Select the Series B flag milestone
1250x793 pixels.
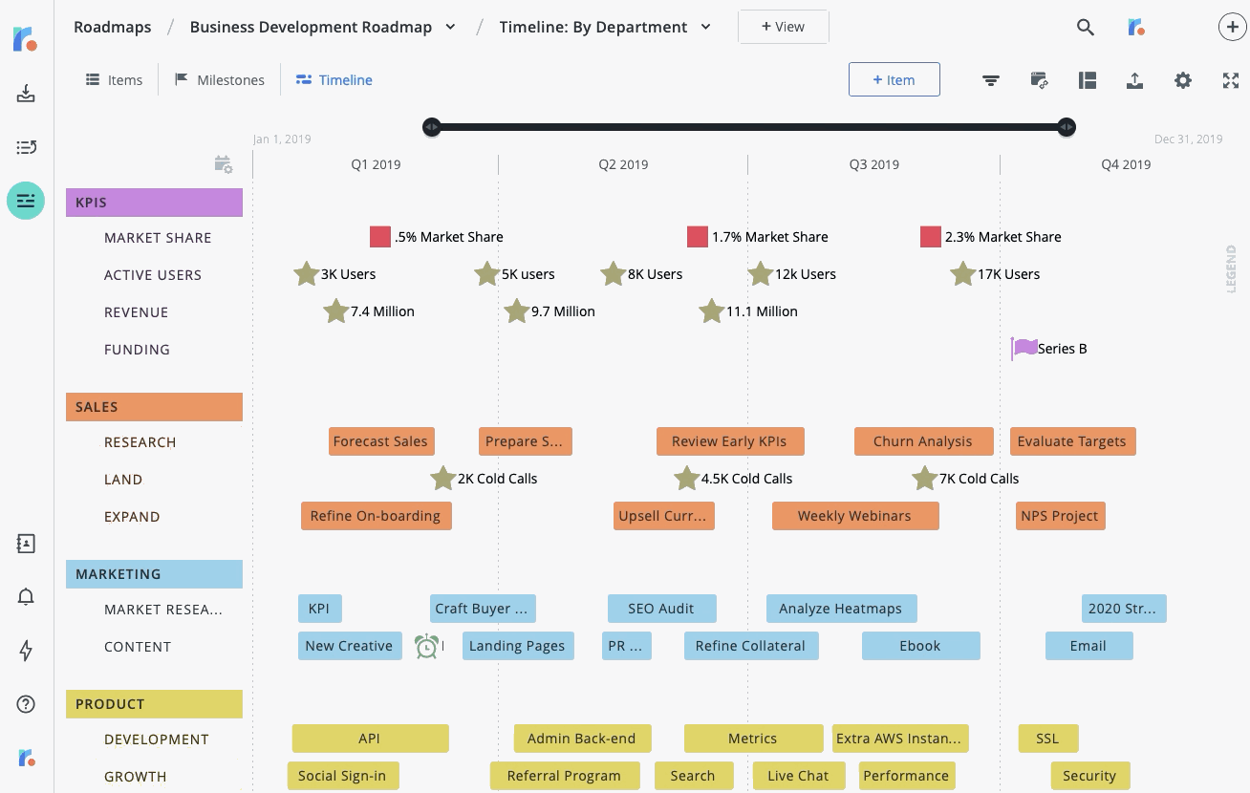tap(1024, 349)
